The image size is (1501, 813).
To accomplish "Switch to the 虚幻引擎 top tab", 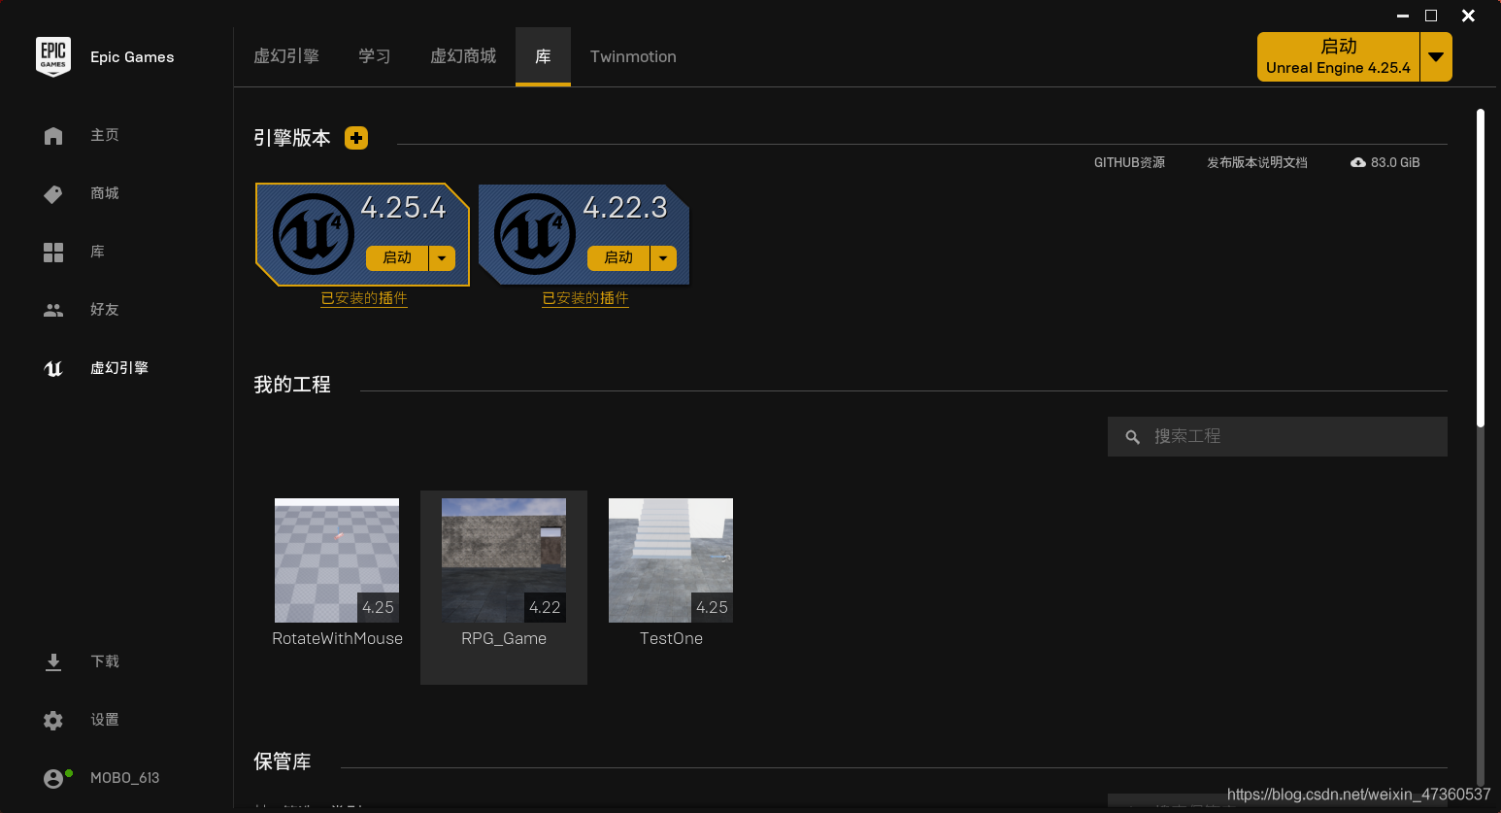I will [x=286, y=56].
